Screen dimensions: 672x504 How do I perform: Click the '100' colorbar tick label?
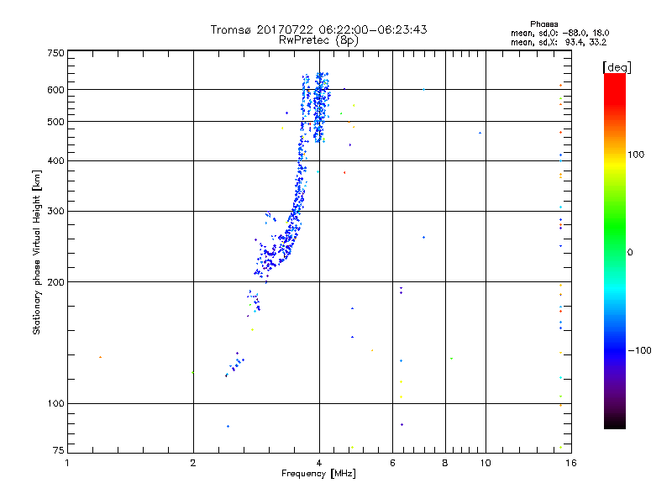(636, 155)
